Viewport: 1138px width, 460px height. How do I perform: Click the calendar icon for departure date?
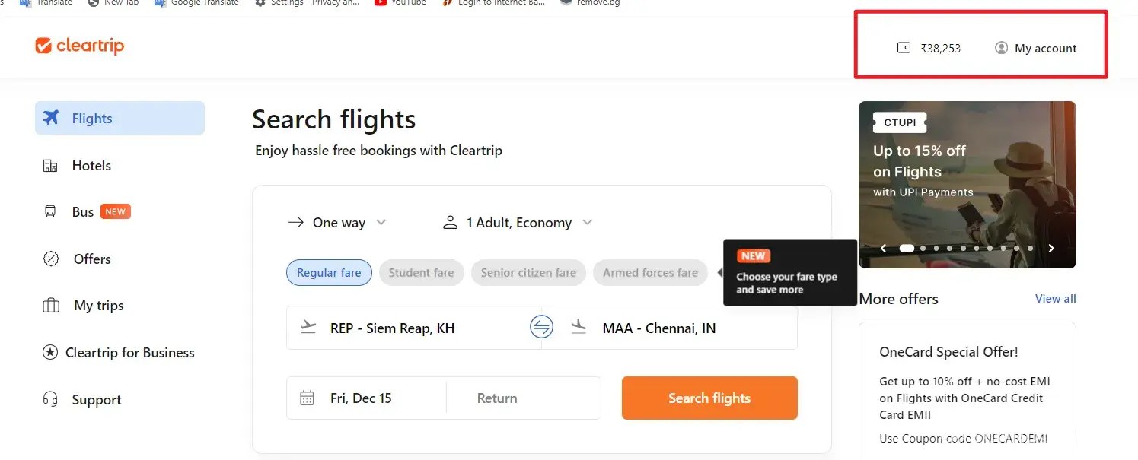(x=307, y=398)
